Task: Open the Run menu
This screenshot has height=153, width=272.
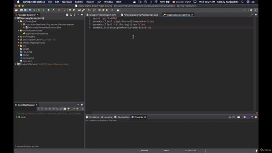Action: point(99,2)
